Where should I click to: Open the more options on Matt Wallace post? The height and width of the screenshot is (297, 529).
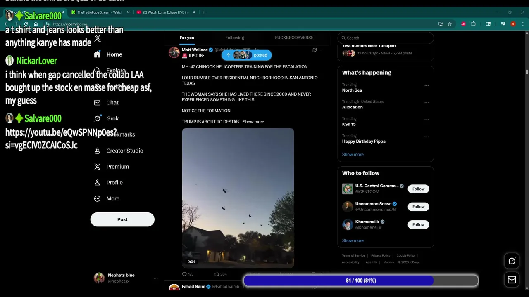322,50
